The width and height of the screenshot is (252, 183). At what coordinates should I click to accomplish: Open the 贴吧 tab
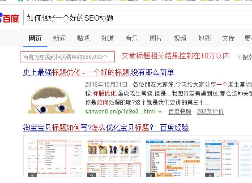pyautogui.click(x=83, y=38)
